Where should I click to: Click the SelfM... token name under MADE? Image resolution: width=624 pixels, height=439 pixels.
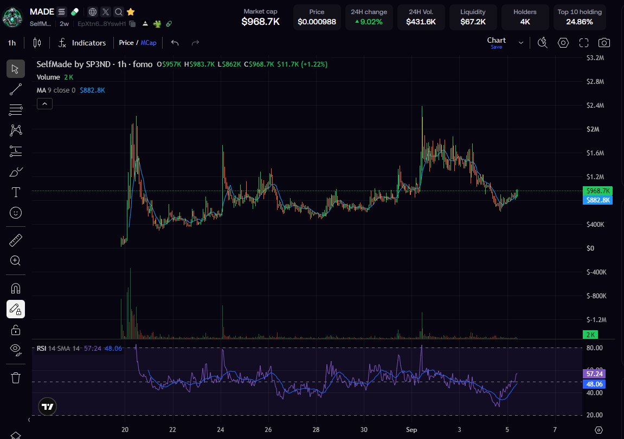point(40,24)
